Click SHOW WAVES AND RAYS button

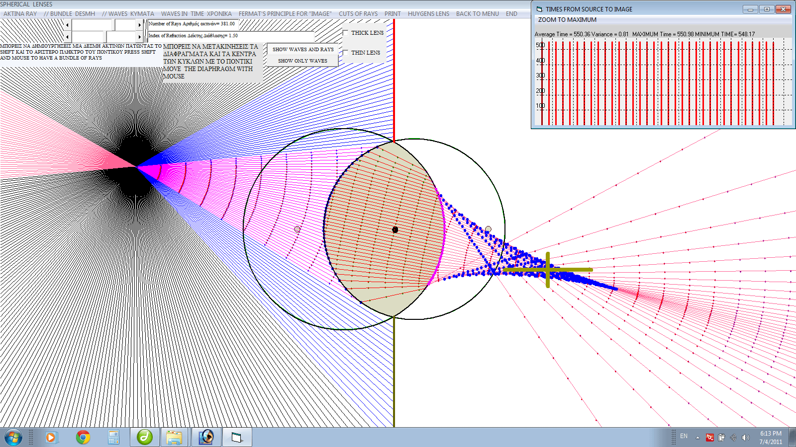click(x=303, y=50)
